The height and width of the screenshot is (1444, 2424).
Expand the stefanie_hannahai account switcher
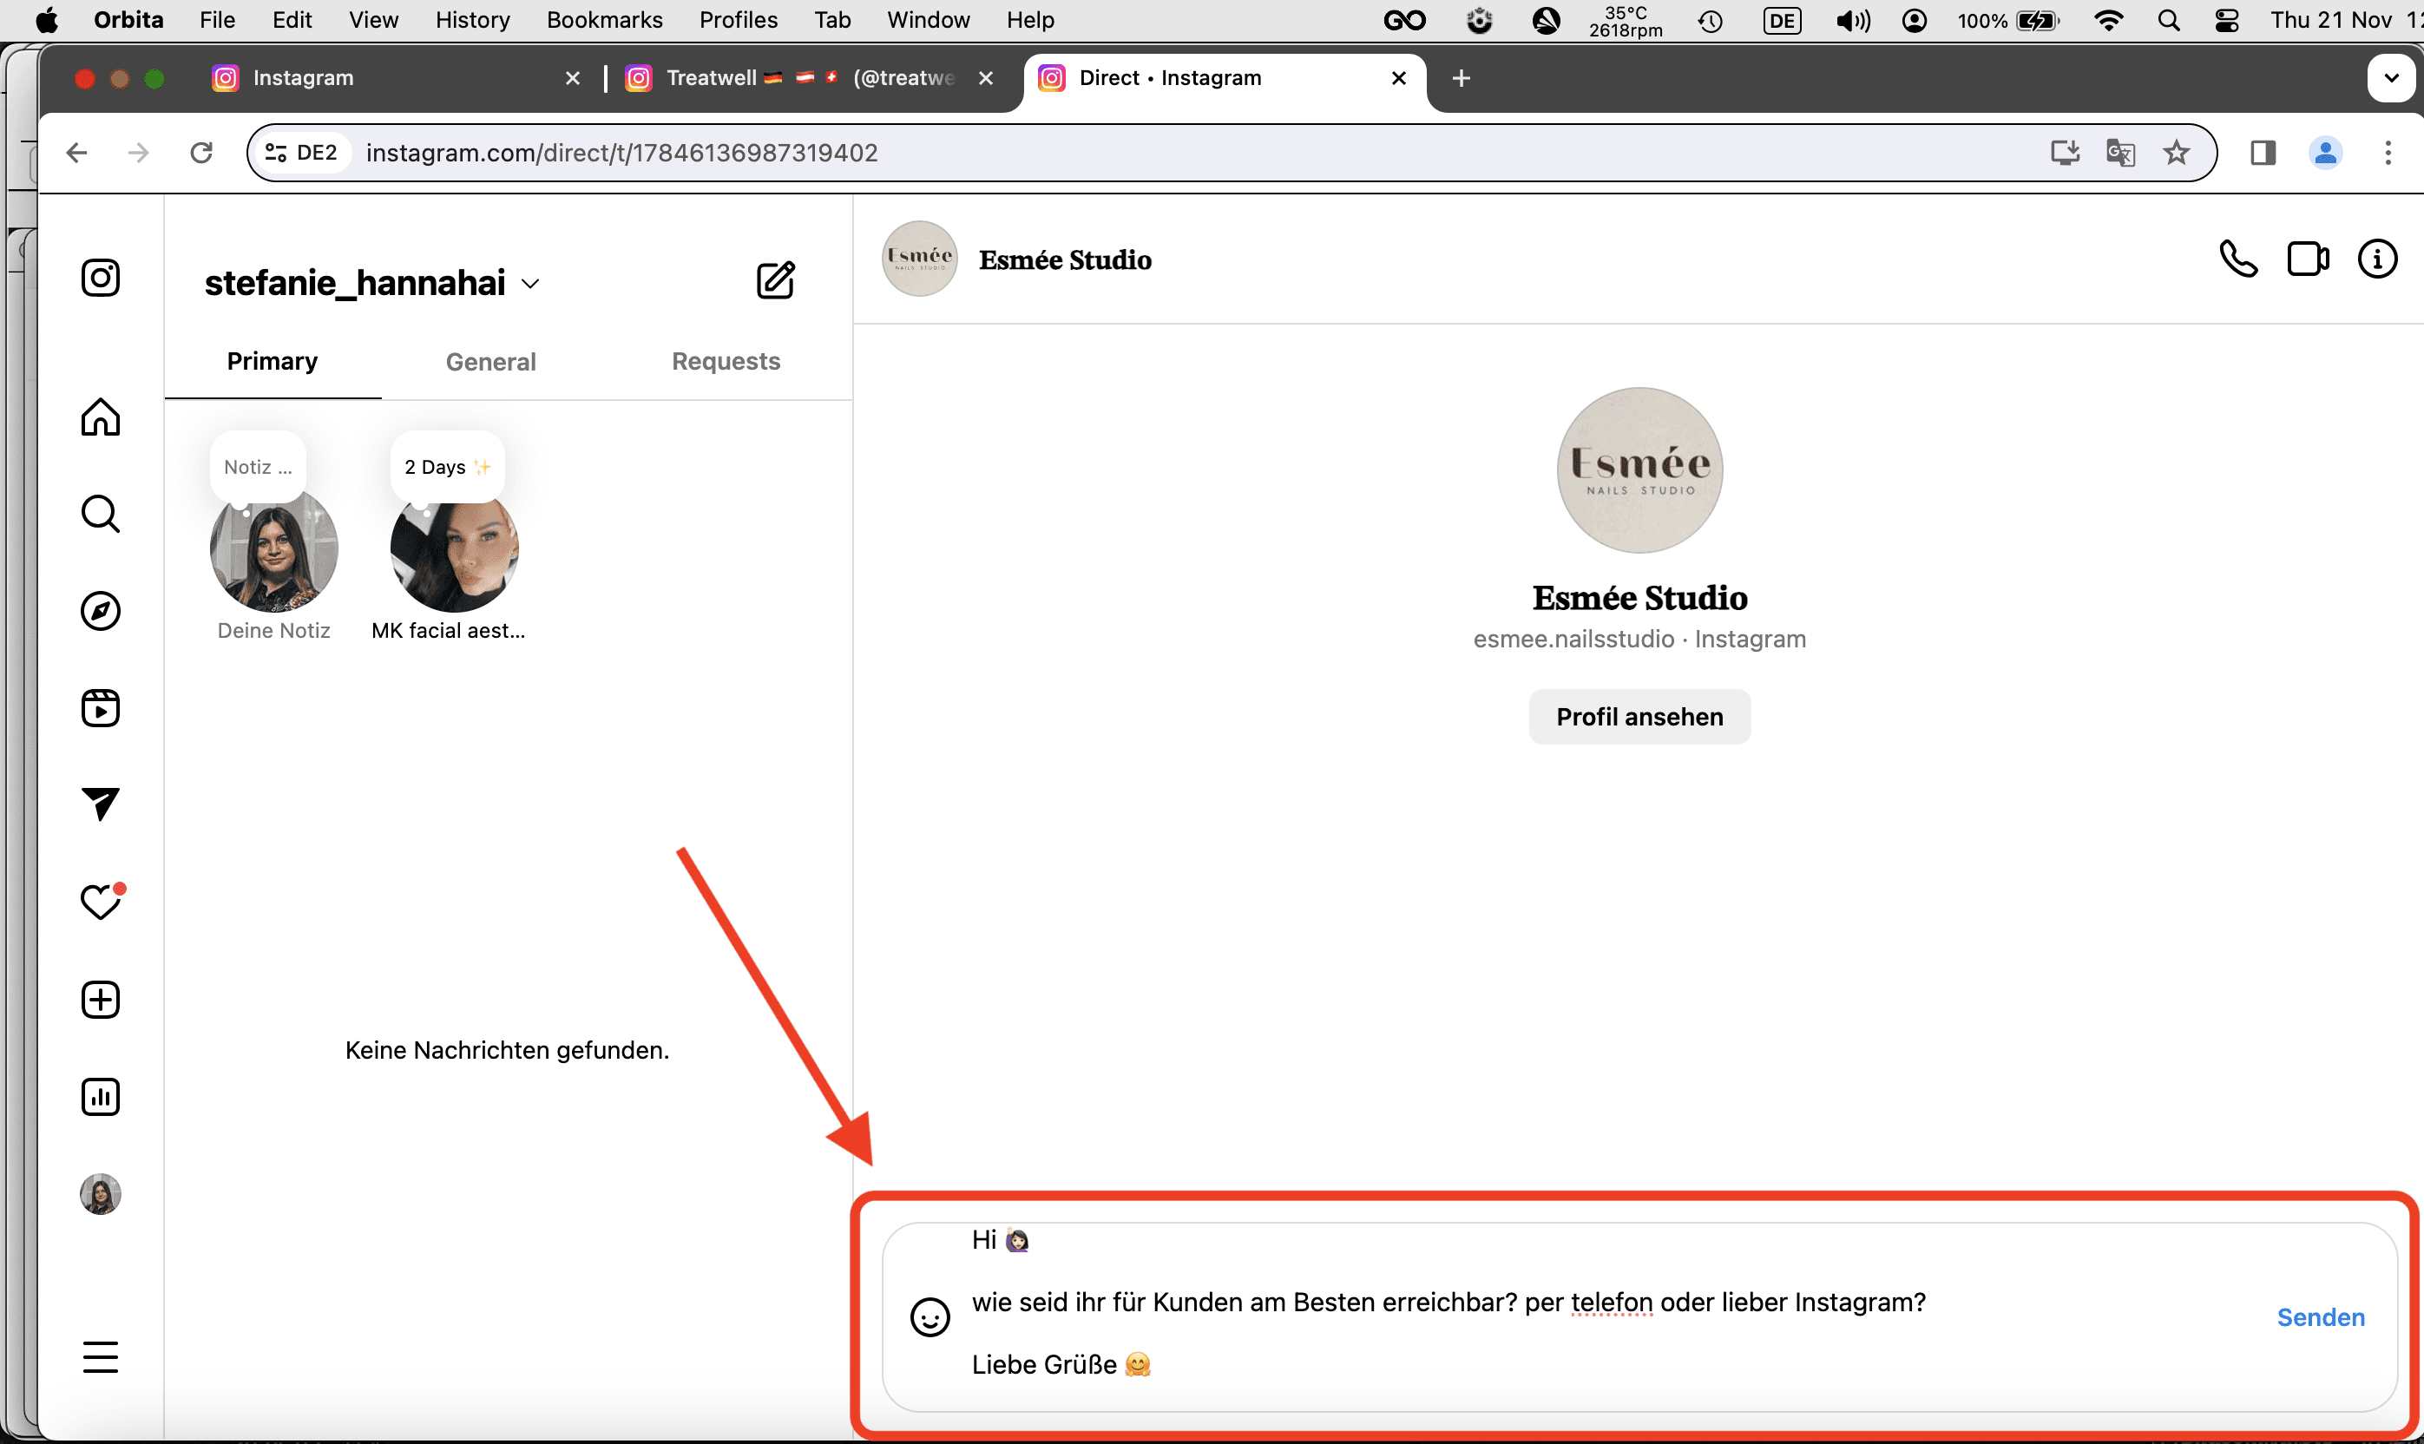530,284
